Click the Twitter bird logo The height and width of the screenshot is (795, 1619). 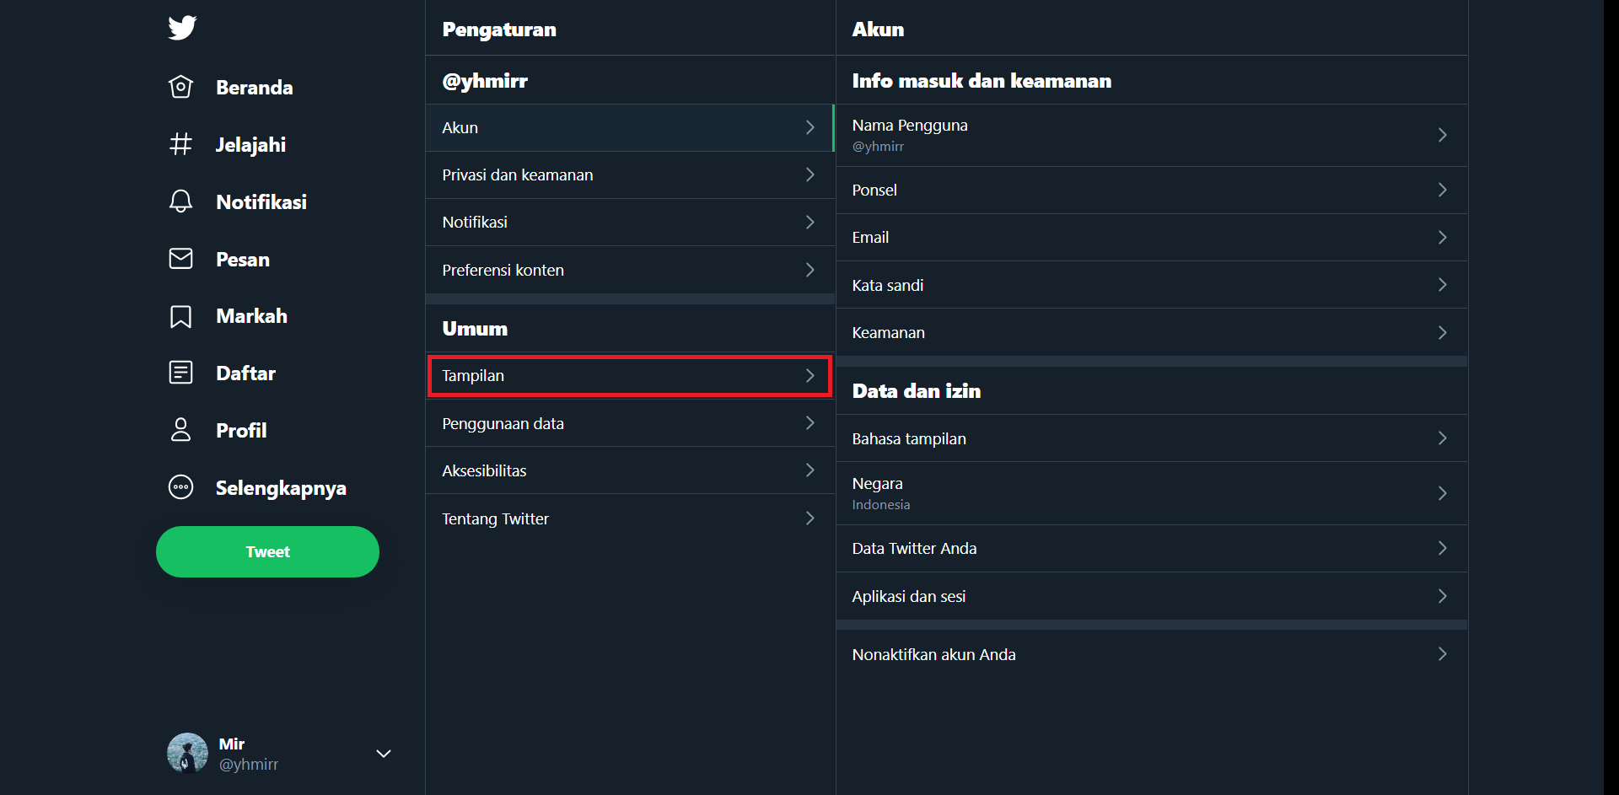tap(182, 28)
